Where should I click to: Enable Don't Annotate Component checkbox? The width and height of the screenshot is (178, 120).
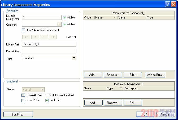(24, 30)
